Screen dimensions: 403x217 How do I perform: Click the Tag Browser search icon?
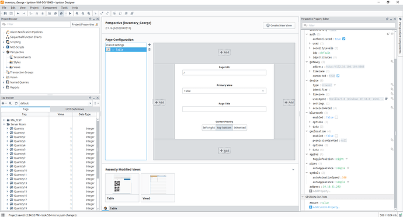point(11,103)
